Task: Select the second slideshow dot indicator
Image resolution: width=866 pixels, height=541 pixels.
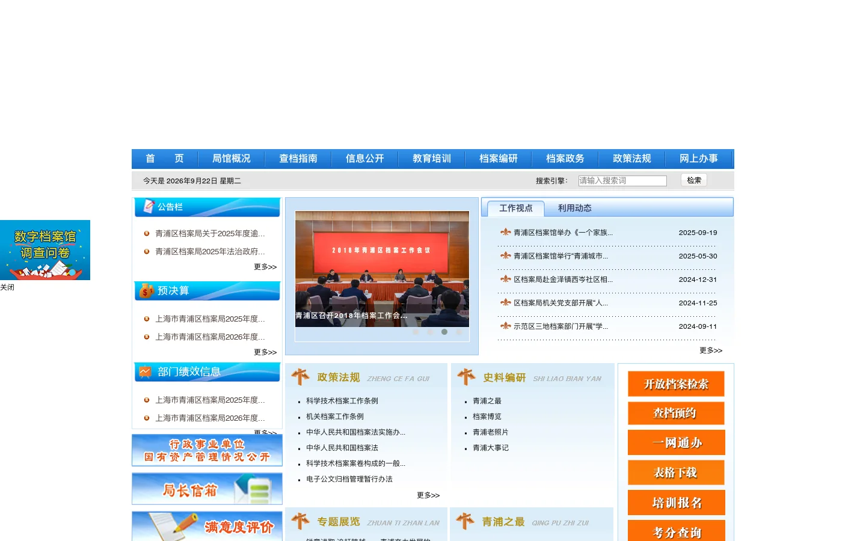Action: pos(430,332)
